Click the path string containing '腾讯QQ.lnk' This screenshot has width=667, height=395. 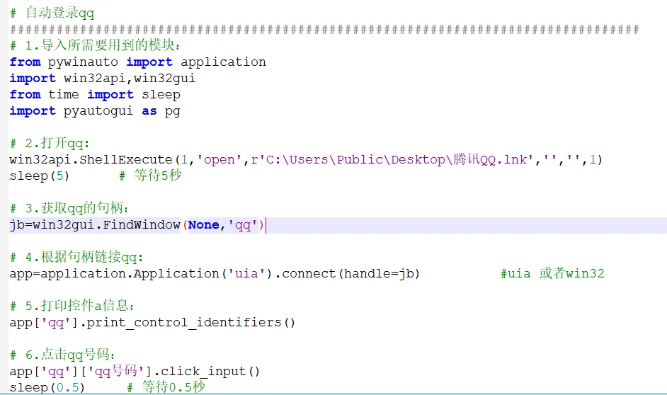click(392, 159)
